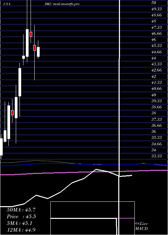Click the 36 price axis label
The height and width of the screenshot is (235, 168).
coord(154,132)
